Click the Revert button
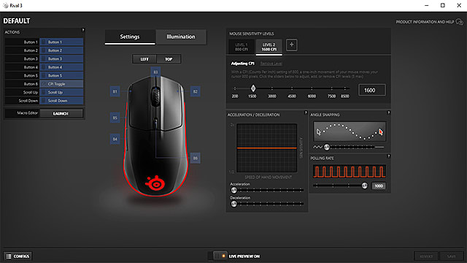The width and height of the screenshot is (467, 263). pos(426,256)
